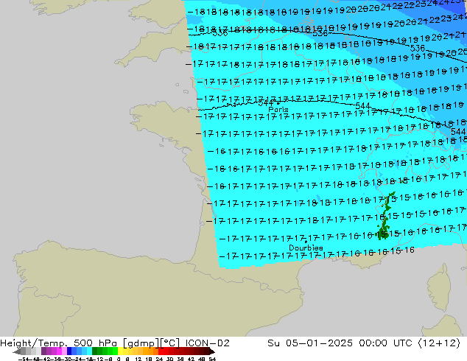
Task: Click the "Height/Temp. 500 hPa" title text
Action: tap(60, 343)
